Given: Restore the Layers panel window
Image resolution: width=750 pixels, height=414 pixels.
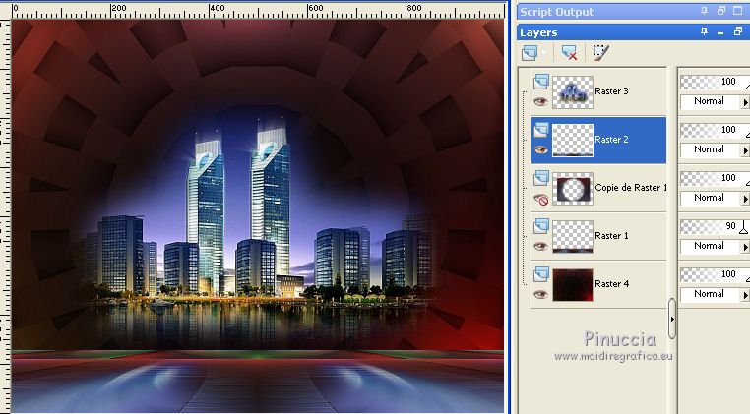Looking at the screenshot, I should coord(738,31).
